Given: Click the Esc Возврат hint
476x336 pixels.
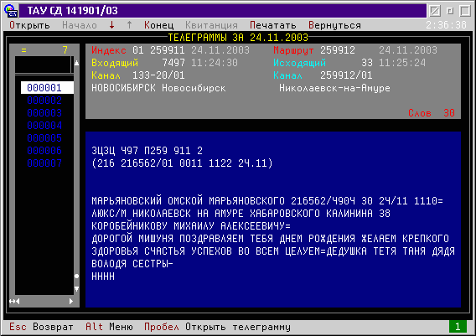Looking at the screenshot, I should 41,327.
